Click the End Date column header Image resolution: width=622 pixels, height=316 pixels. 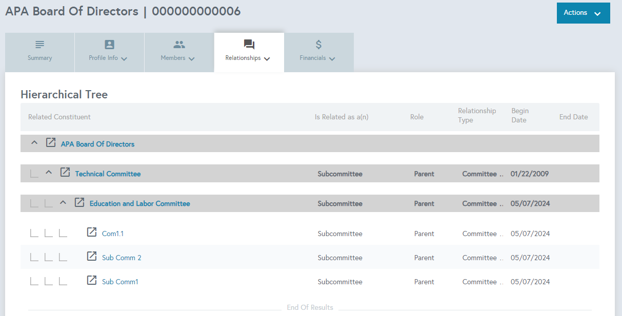click(x=573, y=117)
